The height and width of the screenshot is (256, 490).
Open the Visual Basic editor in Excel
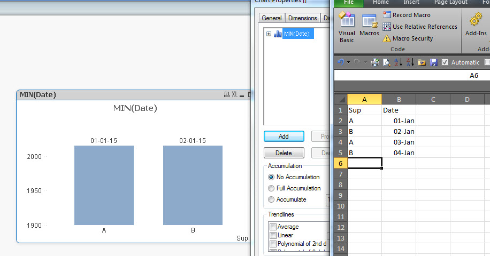point(347,27)
